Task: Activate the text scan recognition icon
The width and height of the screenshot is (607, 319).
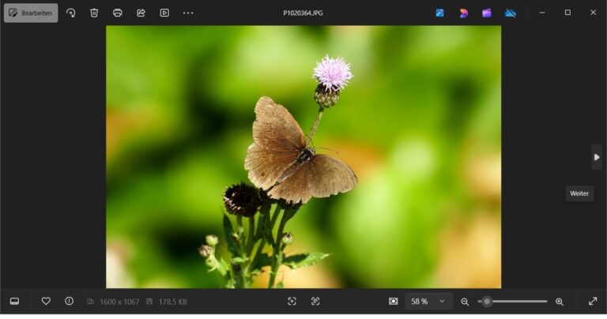Action: [315, 301]
